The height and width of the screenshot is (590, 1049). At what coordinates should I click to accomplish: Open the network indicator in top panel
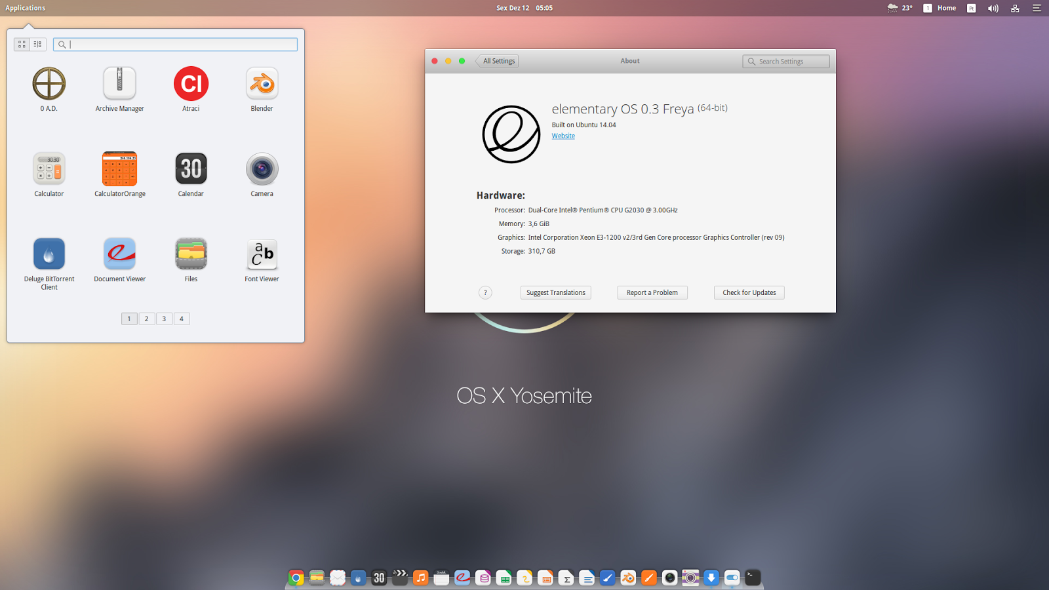pos(1015,8)
